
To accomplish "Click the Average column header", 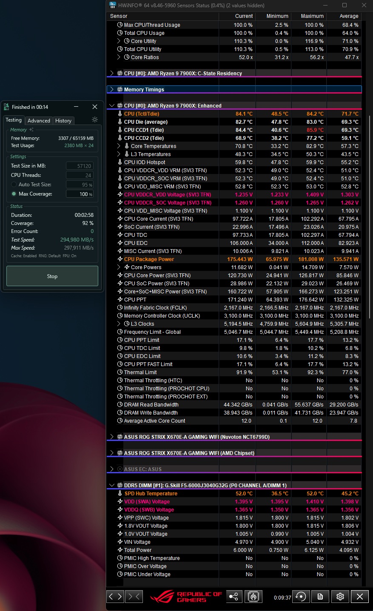I will [343, 16].
